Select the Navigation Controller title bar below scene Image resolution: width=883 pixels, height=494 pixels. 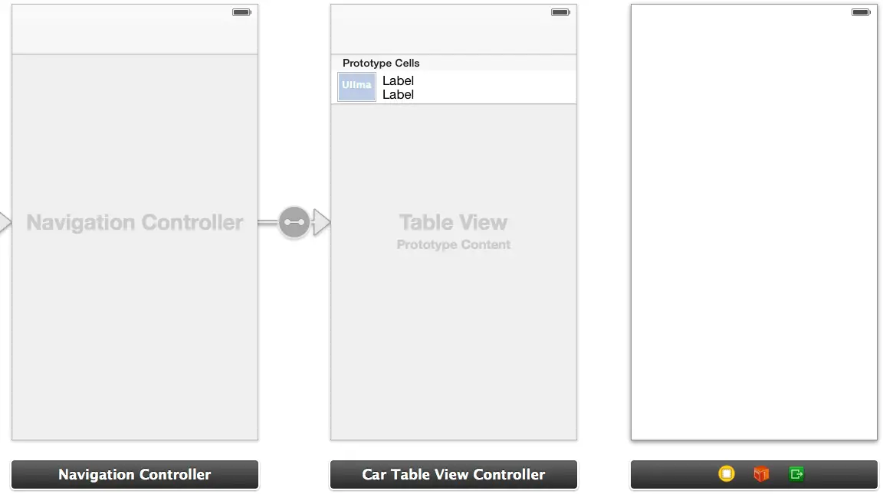(135, 475)
